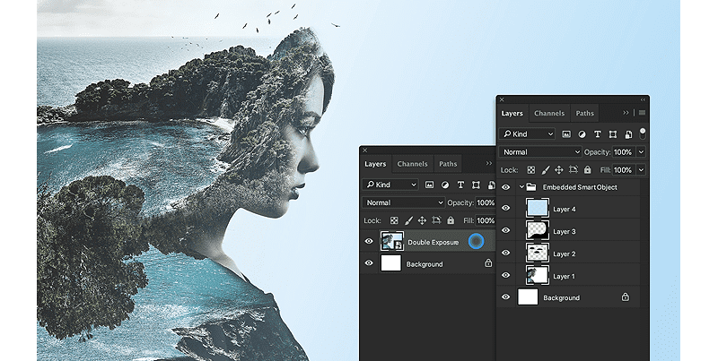Switch to Paths tab in right panel
This screenshot has width=718, height=361.
click(585, 114)
